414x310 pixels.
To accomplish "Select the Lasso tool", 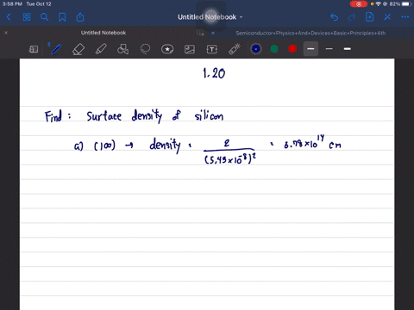I will (145, 49).
